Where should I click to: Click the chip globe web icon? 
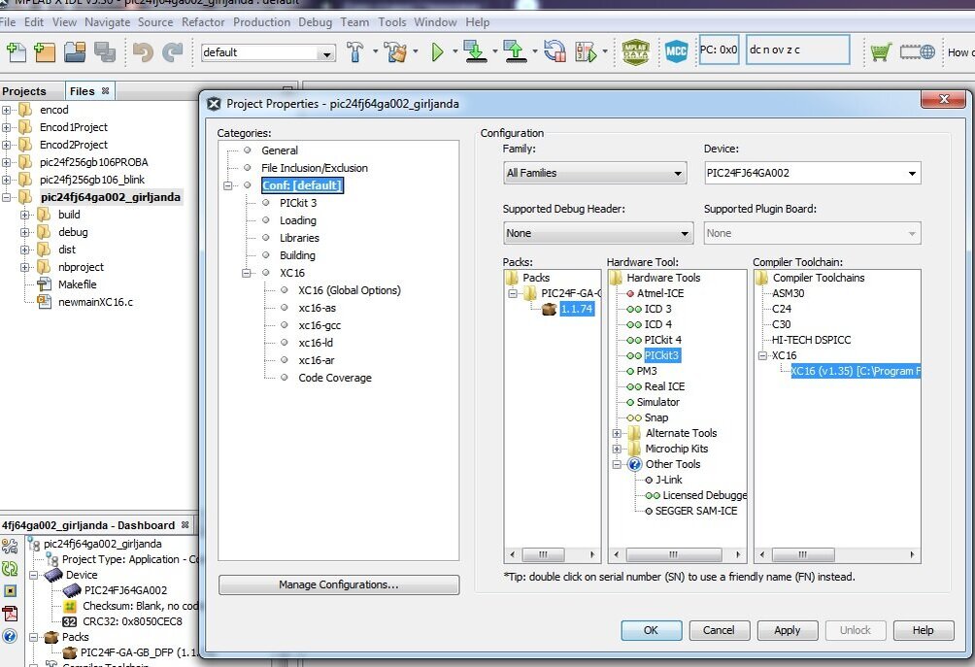[917, 52]
